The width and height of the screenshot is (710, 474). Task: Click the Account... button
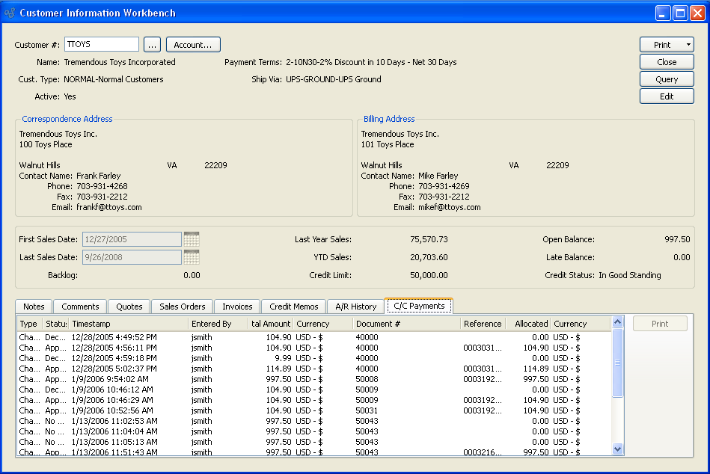pyautogui.click(x=193, y=45)
